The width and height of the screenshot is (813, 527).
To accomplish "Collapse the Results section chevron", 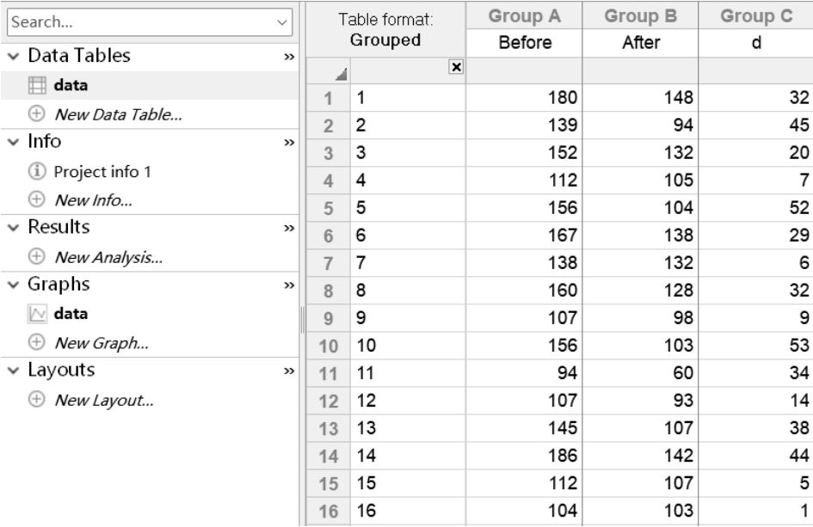I will coord(10,228).
